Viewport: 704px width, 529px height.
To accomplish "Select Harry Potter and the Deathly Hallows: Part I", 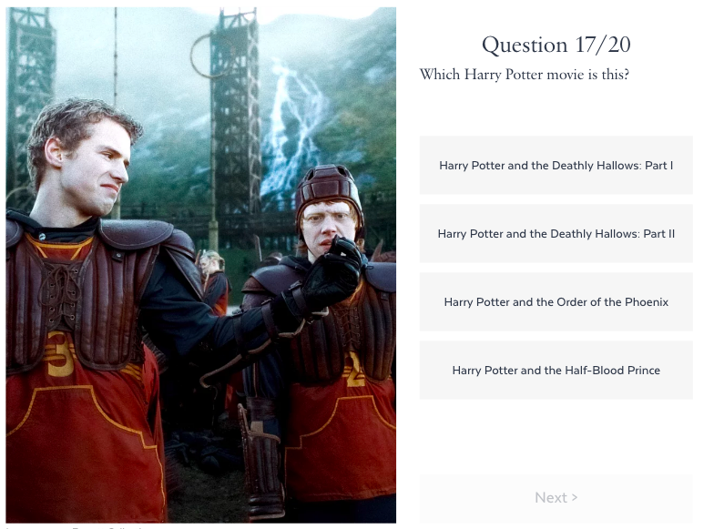I will 556,165.
